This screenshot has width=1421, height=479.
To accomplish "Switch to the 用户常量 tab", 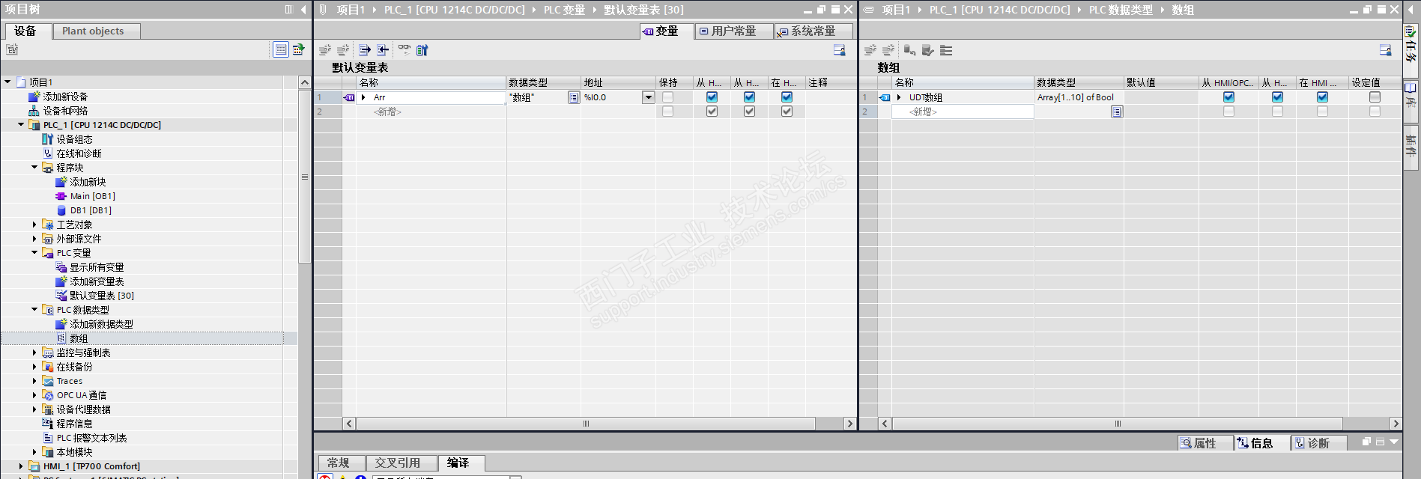I will click(x=733, y=31).
